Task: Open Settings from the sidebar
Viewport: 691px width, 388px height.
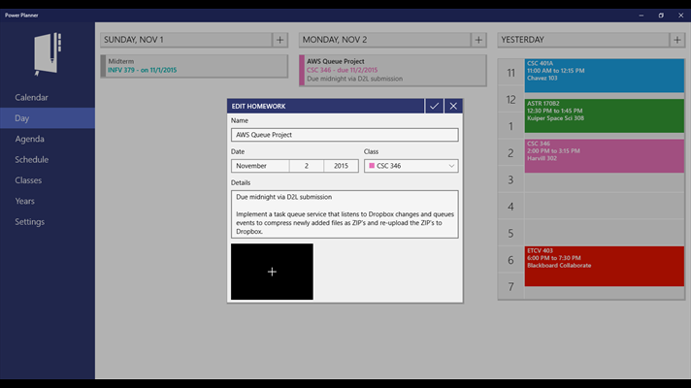Action: click(48, 221)
